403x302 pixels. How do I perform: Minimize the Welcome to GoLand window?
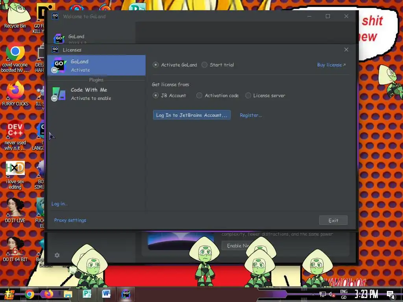[x=309, y=16]
